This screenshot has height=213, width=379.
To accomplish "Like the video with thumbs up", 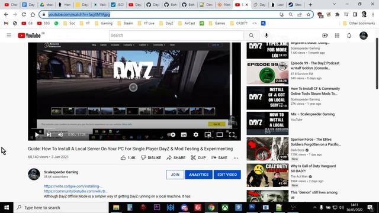I will click(128, 158).
